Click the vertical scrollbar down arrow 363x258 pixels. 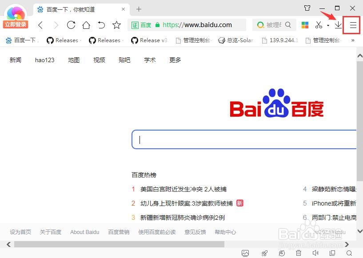[360, 231]
